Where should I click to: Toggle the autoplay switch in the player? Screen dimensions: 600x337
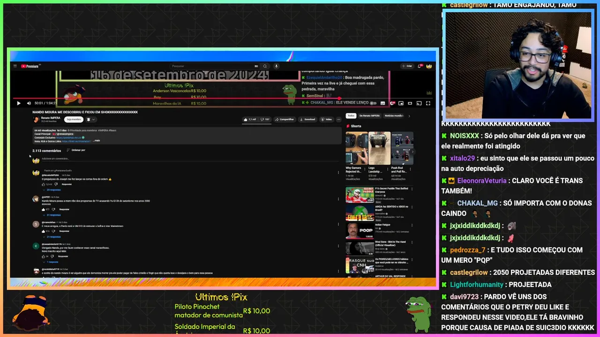tap(373, 103)
